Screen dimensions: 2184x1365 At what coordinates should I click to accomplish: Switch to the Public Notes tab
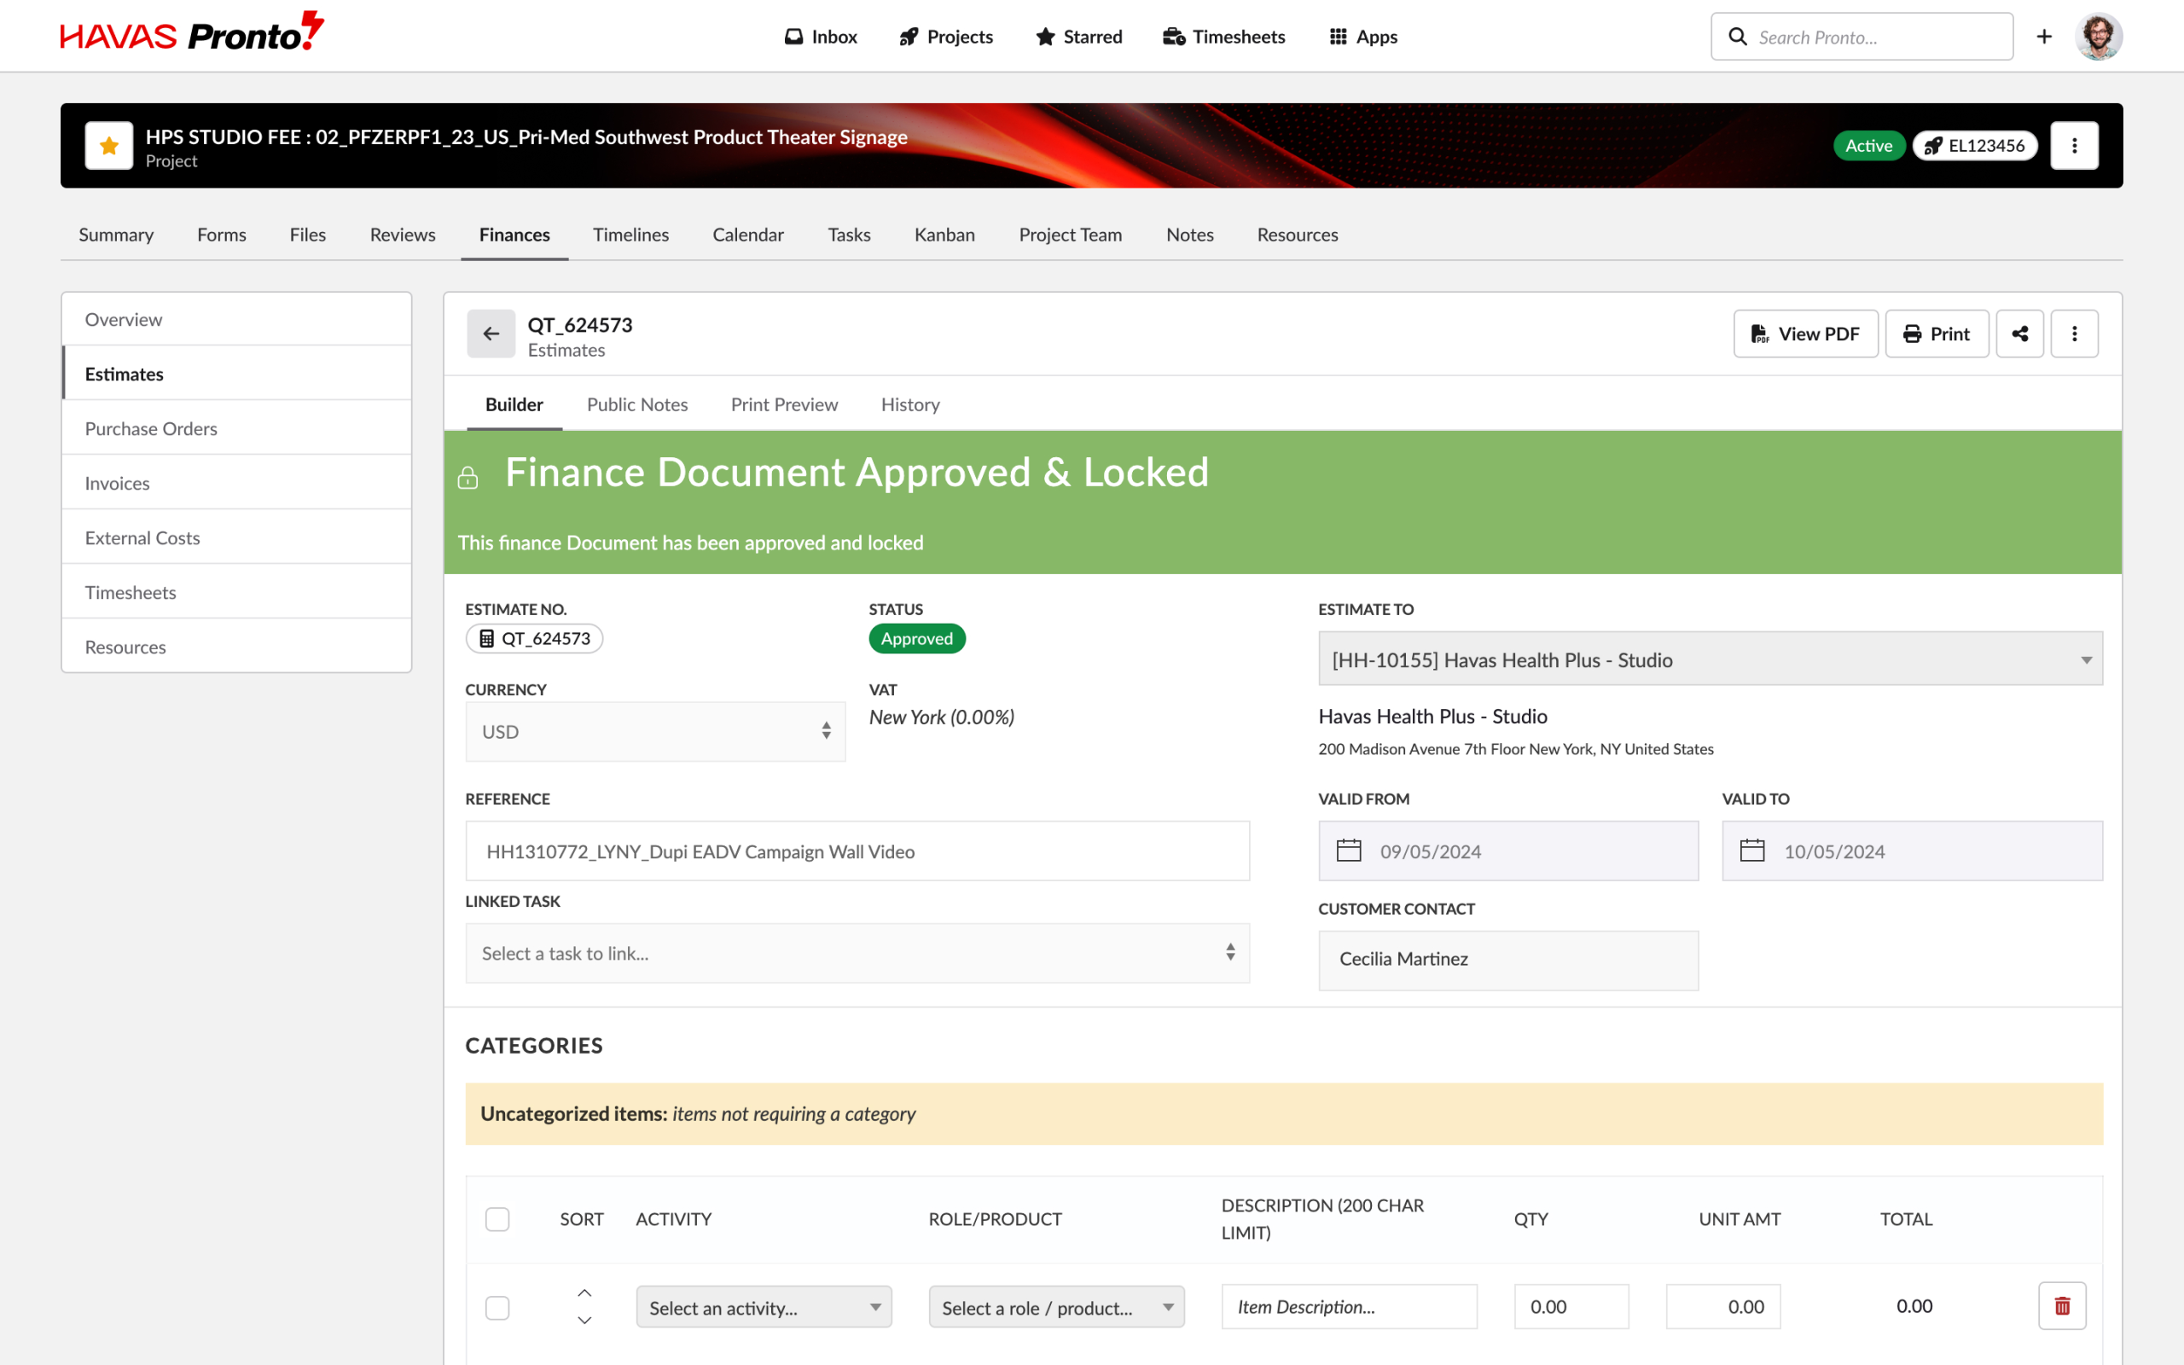(637, 404)
